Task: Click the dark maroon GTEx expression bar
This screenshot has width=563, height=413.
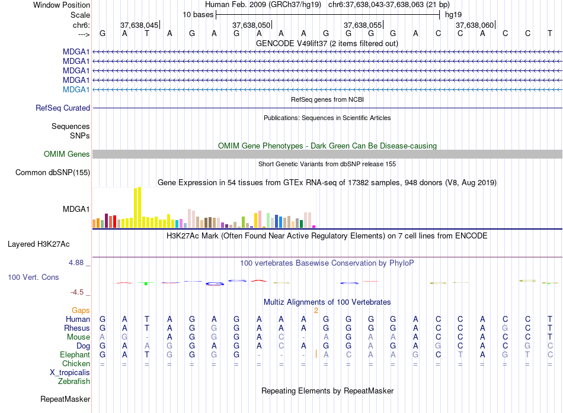Action: pyautogui.click(x=106, y=221)
